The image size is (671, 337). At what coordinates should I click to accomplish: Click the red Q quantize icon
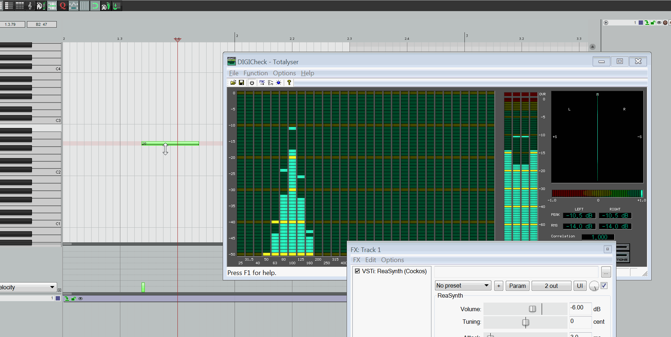(63, 6)
